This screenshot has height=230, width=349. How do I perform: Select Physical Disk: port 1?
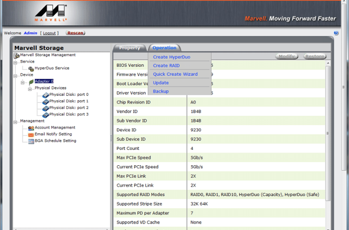pyautogui.click(x=69, y=101)
